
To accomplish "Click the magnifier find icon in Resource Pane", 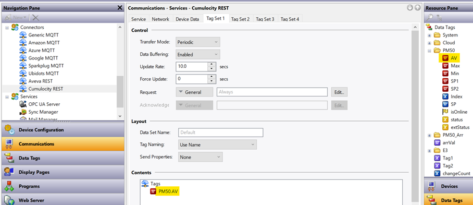I will [x=430, y=18].
